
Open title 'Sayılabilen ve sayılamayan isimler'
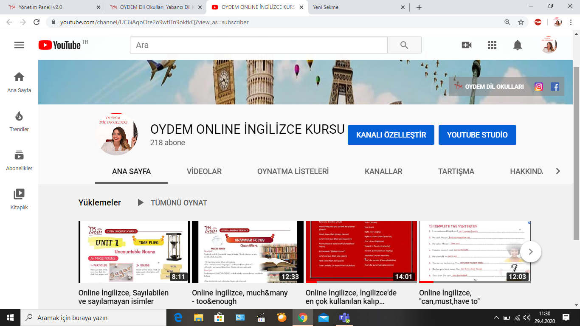[124, 297]
